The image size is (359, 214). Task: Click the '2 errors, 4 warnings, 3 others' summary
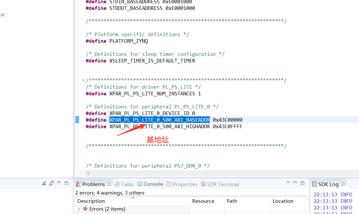(x=110, y=193)
